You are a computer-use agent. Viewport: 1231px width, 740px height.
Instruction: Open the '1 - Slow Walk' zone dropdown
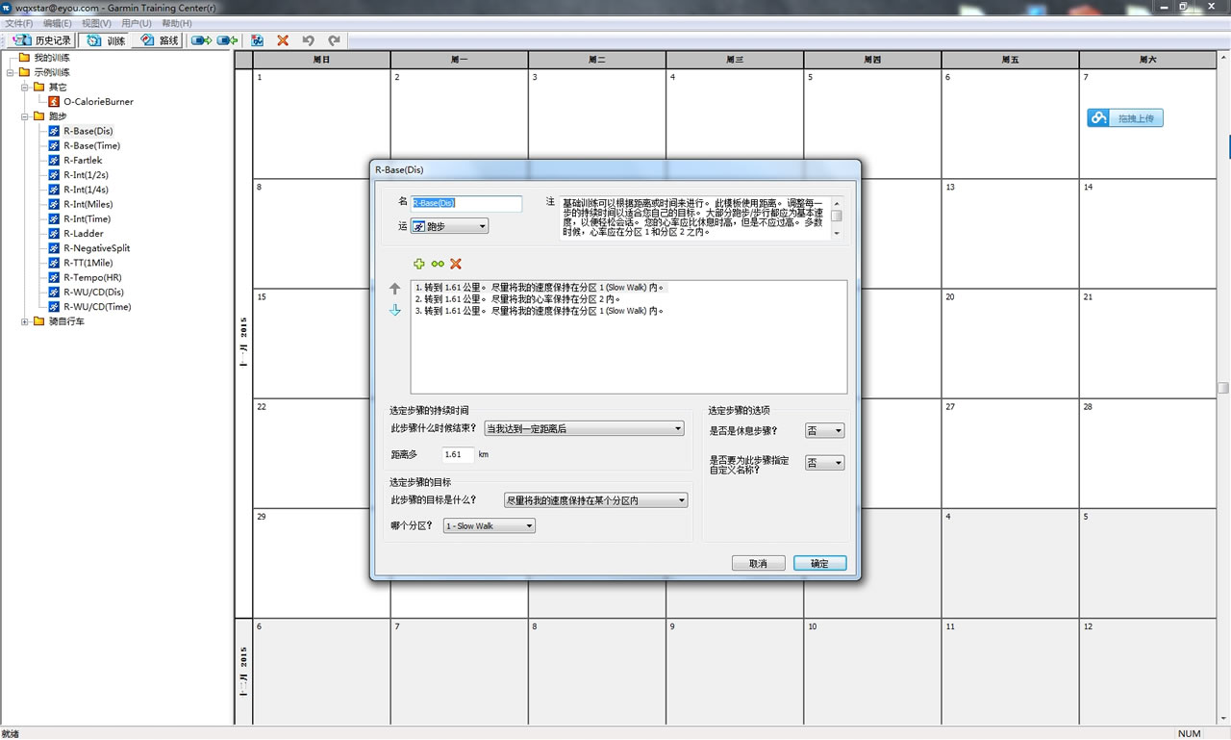pos(489,526)
